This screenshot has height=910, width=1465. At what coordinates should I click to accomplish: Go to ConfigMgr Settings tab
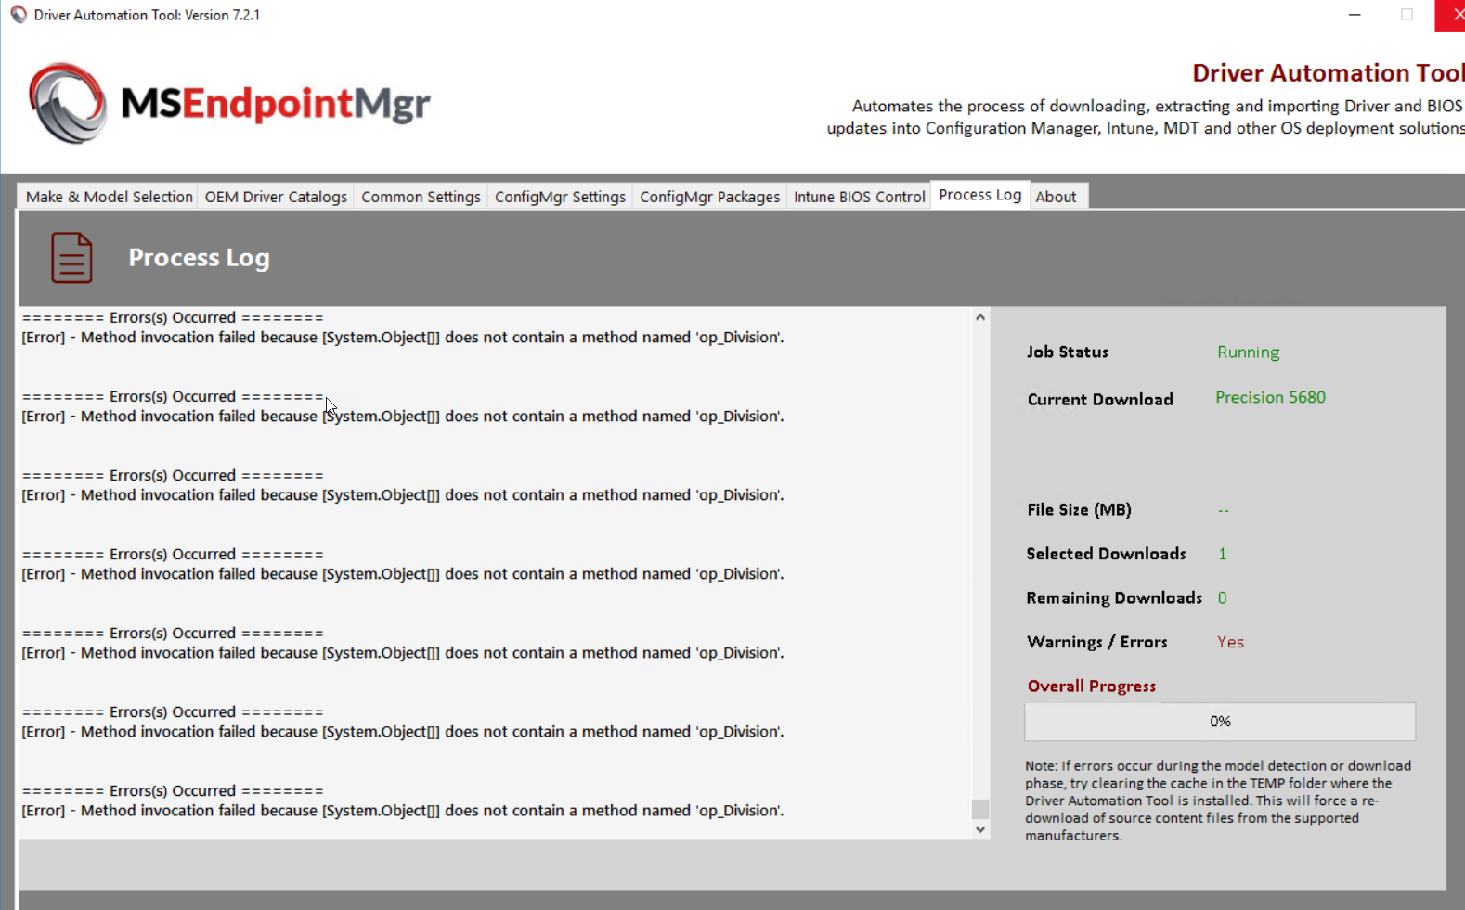(x=560, y=197)
